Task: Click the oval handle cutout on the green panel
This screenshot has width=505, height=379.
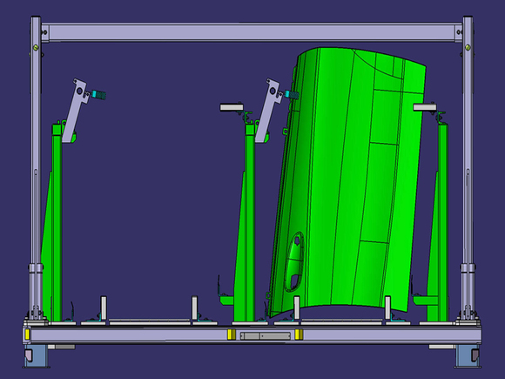Action: click(x=294, y=261)
